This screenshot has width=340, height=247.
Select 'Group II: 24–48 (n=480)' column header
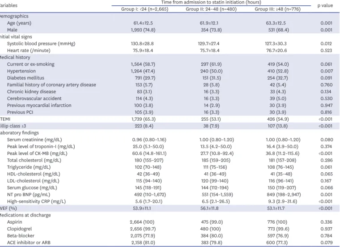(211, 9)
